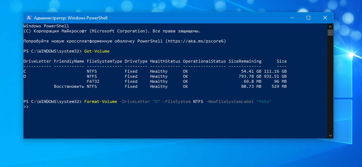The image size is (362, 167).
Task: Click the https://aka.ms/pscore6 URL
Action: click(x=195, y=41)
